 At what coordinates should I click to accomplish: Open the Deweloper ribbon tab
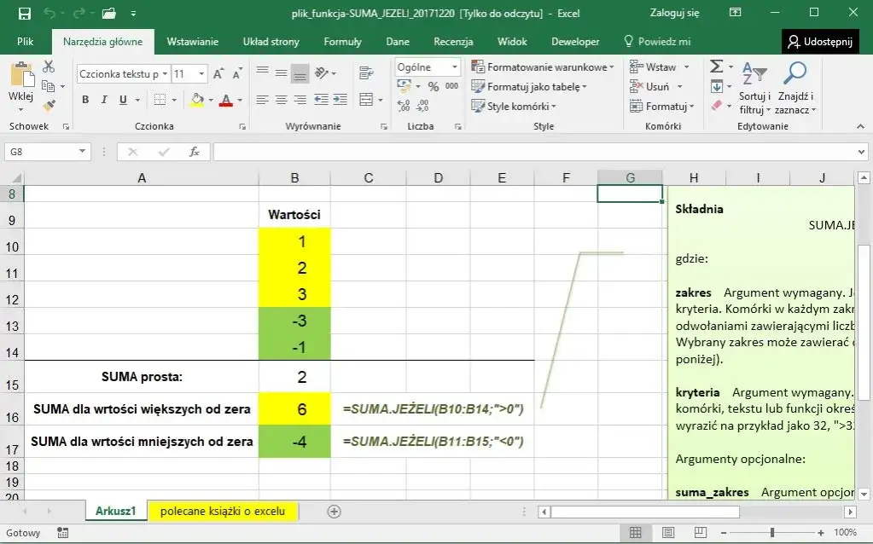coord(575,40)
